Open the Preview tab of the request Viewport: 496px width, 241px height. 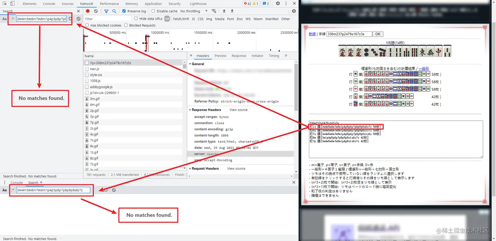(x=220, y=56)
